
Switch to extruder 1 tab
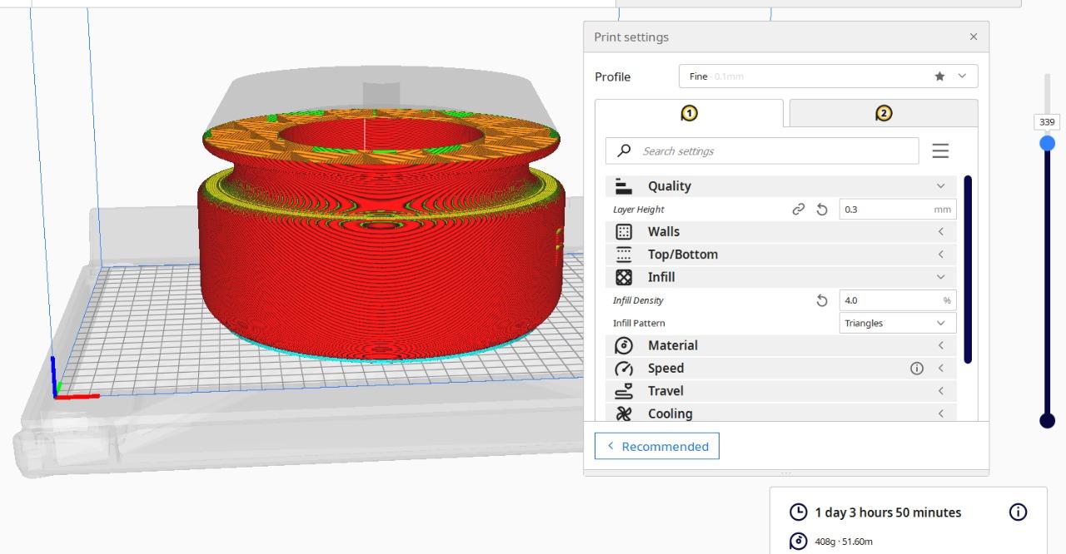pos(689,113)
